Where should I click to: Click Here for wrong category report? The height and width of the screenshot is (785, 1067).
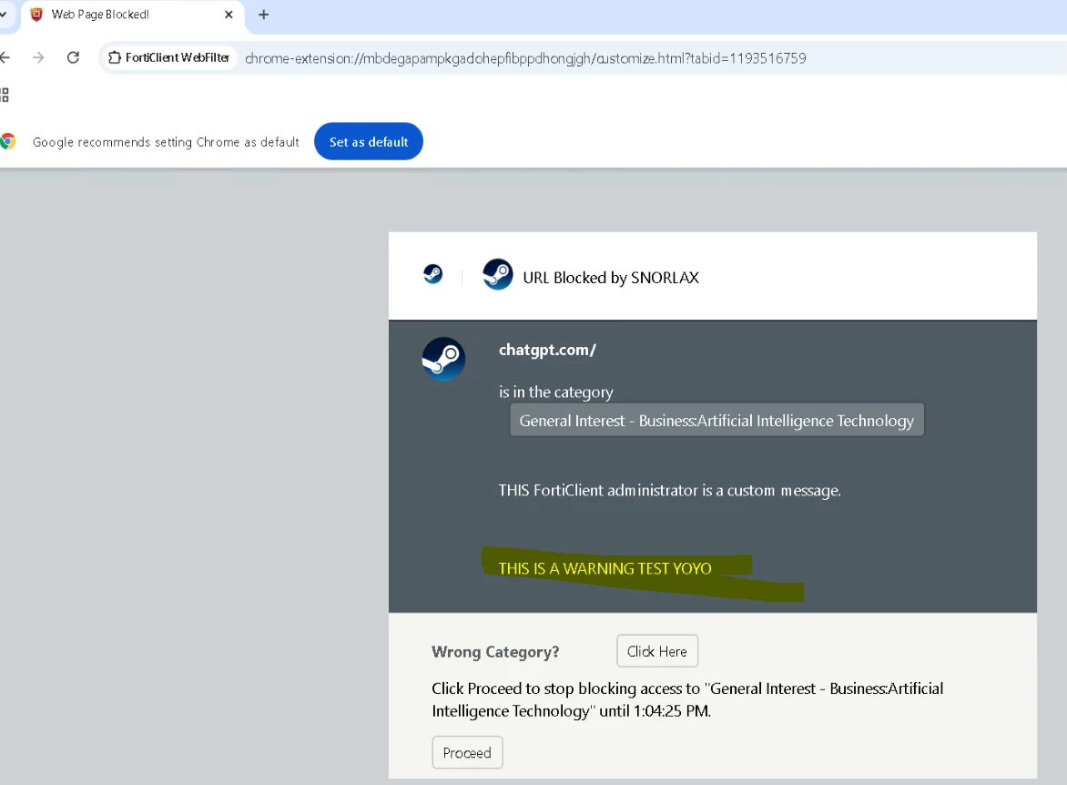656,651
